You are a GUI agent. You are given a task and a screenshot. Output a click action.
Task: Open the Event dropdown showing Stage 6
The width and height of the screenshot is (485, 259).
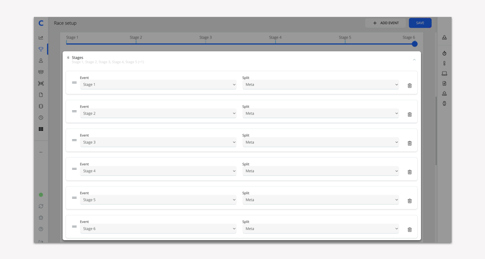coord(158,229)
